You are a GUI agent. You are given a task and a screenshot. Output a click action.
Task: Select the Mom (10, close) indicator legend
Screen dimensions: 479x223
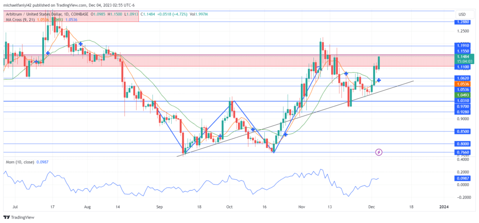(x=20, y=162)
